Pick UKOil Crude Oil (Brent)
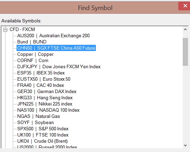The image size is (190, 152). tap(42, 141)
